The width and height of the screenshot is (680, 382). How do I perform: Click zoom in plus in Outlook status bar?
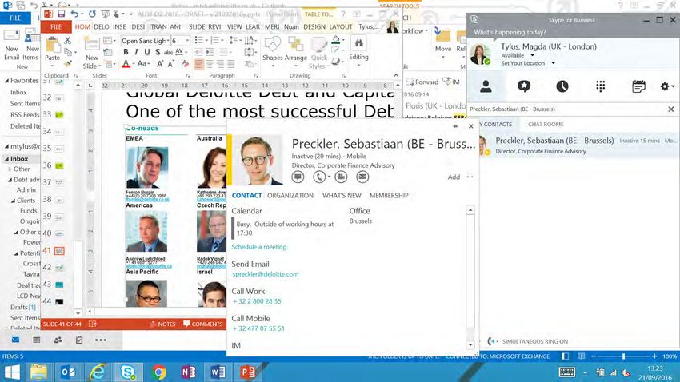point(654,356)
